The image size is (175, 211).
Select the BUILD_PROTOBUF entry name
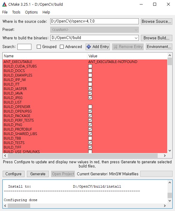18,129
